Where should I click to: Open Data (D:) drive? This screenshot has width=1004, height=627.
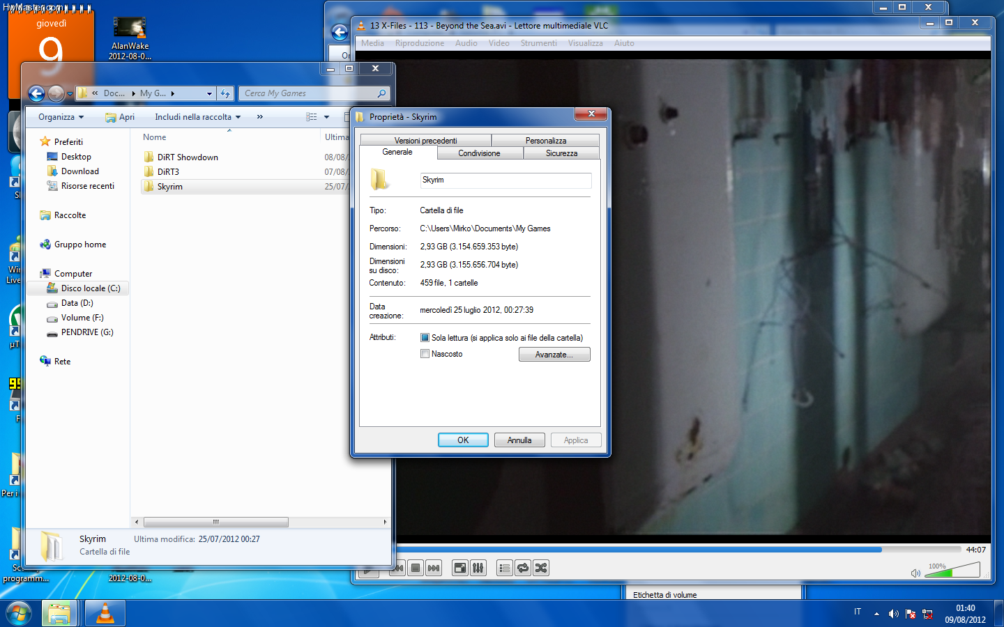point(77,303)
